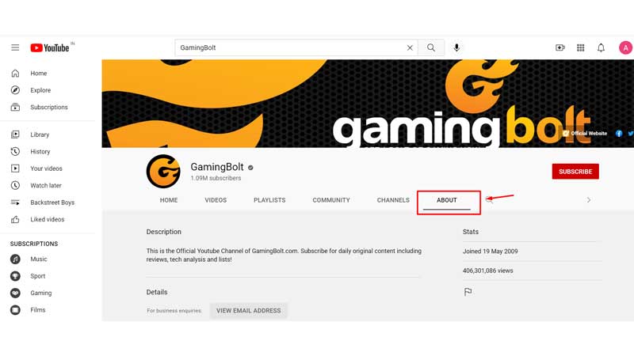Image resolution: width=634 pixels, height=356 pixels.
Task: Open the notifications bell
Action: tap(602, 47)
